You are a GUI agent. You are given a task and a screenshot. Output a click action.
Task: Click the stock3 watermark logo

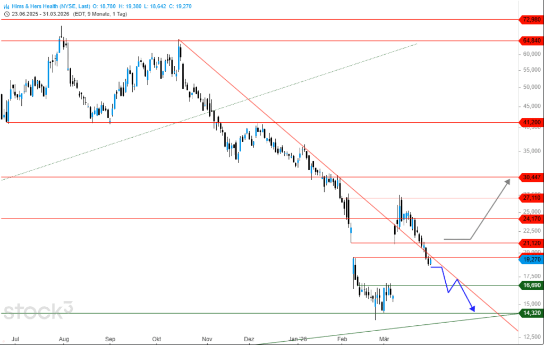(37, 310)
